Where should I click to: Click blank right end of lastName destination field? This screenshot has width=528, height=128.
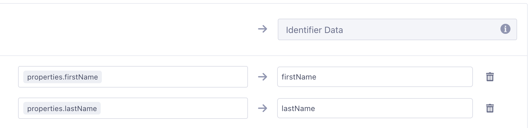[448, 108]
